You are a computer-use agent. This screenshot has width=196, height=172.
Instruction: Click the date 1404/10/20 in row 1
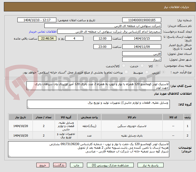(x=21, y=126)
